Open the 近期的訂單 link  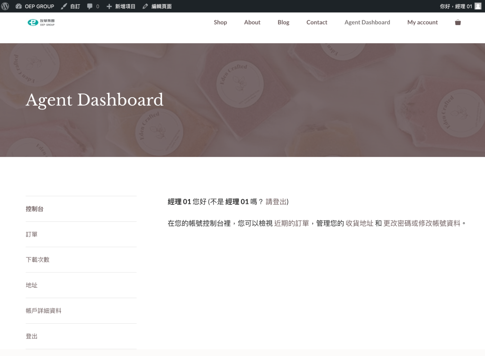click(x=291, y=223)
